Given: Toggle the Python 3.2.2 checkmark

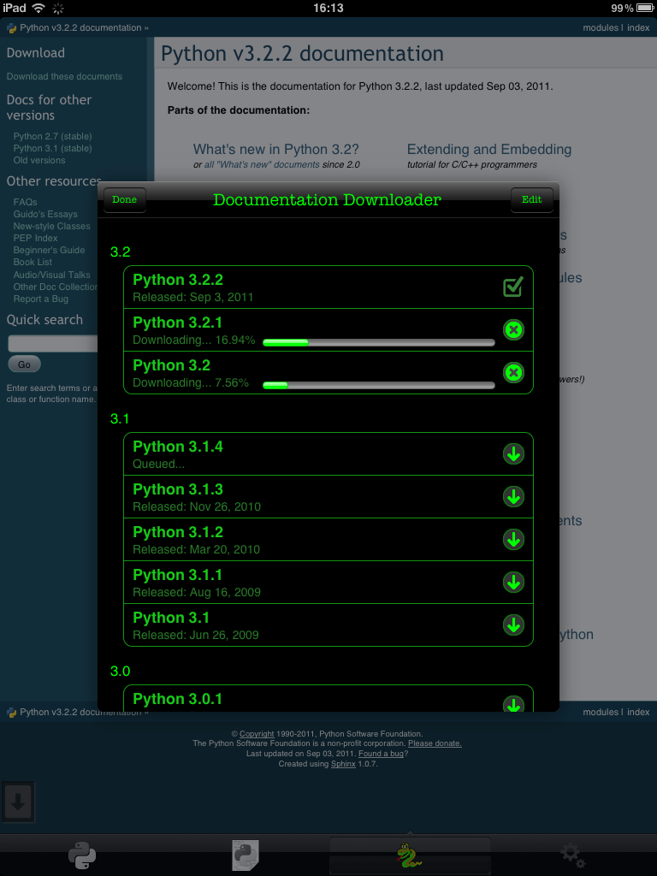Looking at the screenshot, I should (513, 287).
